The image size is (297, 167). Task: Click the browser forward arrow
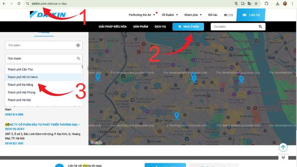[11, 3]
